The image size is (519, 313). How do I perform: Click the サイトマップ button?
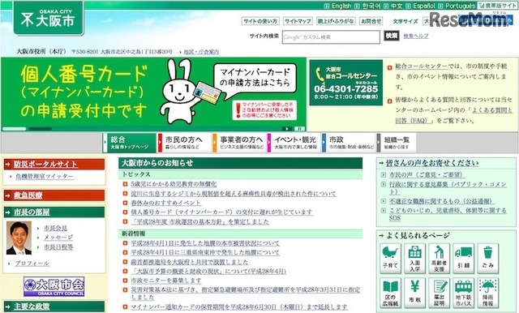(x=298, y=21)
